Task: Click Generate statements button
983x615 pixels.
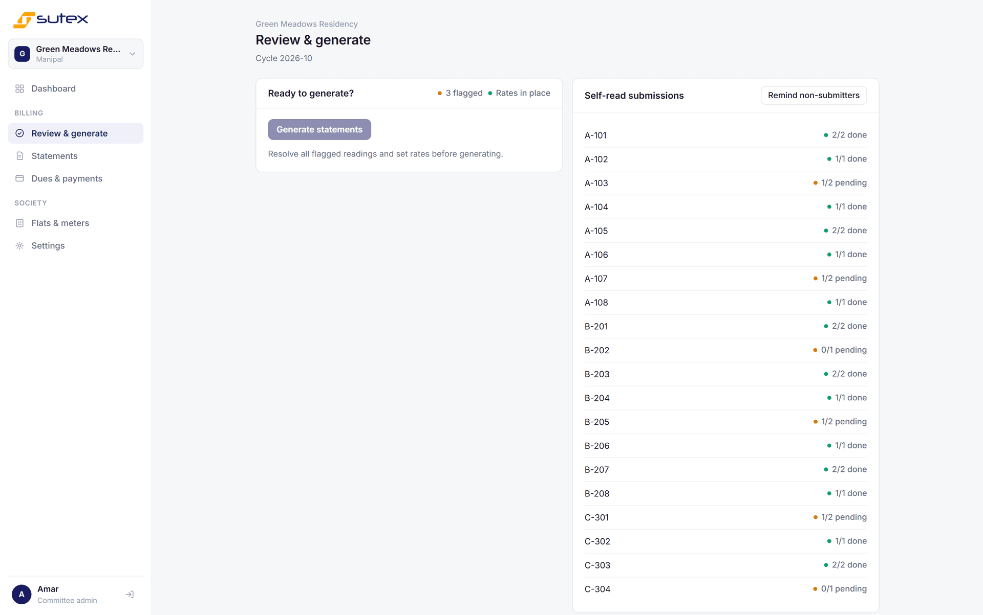Action: pos(319,129)
